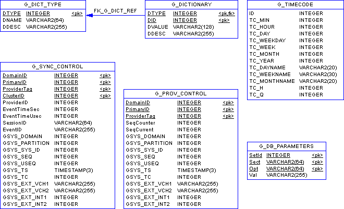Click the TC_DAY column
344x209 pixels.
point(260,34)
